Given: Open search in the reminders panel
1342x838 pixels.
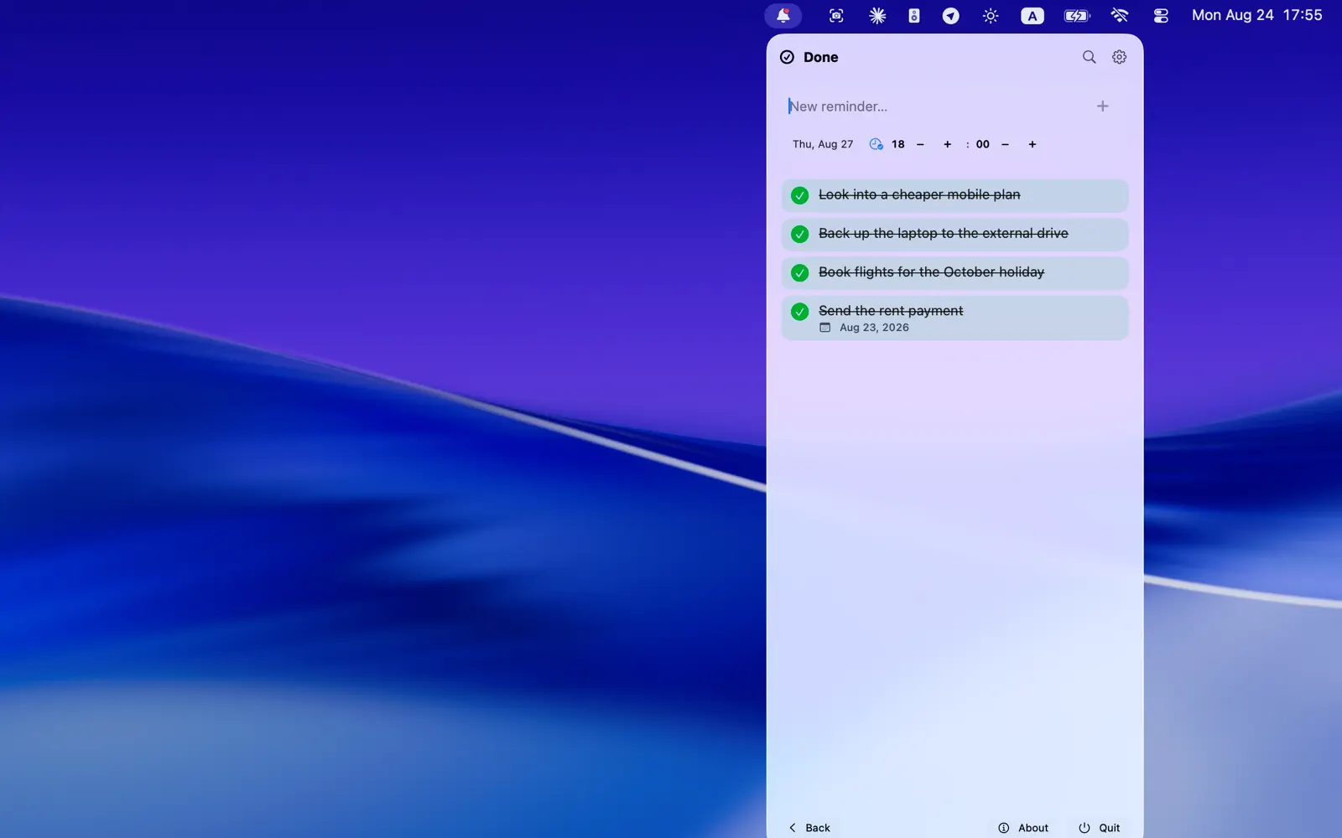Looking at the screenshot, I should (x=1089, y=57).
